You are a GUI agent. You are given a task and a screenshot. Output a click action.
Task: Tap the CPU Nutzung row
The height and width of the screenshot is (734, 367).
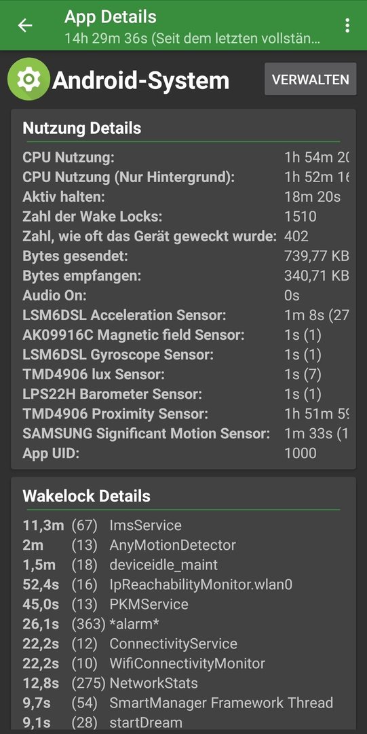[x=186, y=157]
